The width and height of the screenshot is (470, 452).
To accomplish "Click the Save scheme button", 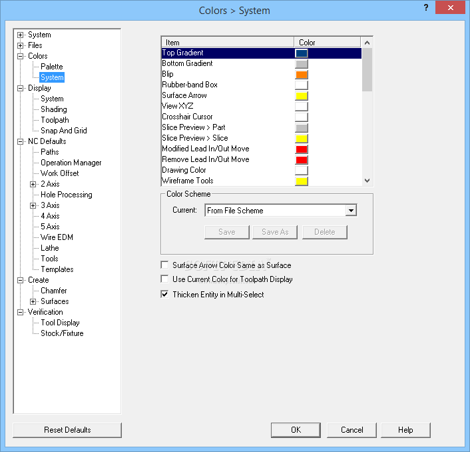I will click(227, 232).
